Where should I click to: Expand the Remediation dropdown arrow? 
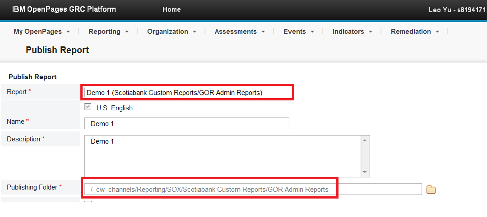tap(437, 32)
